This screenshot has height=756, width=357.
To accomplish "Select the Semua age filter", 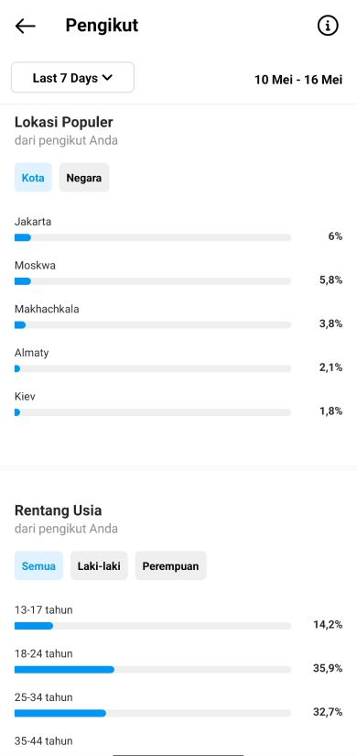I will coord(38,566).
